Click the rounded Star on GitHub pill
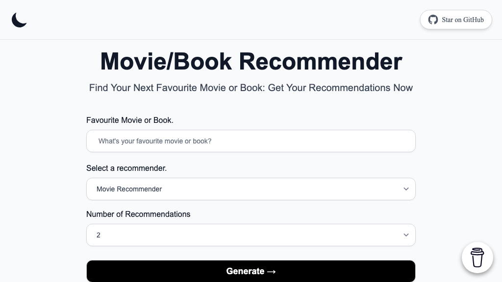 [x=456, y=20]
